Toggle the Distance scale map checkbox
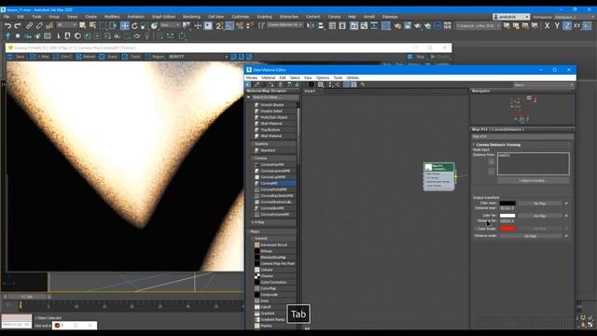This screenshot has height=336, width=597. [x=566, y=236]
